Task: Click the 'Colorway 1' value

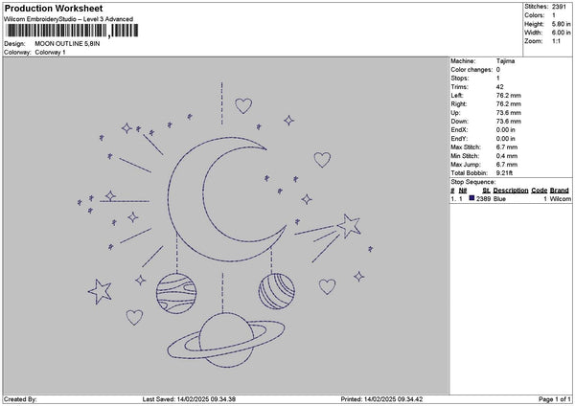Action: coord(50,53)
